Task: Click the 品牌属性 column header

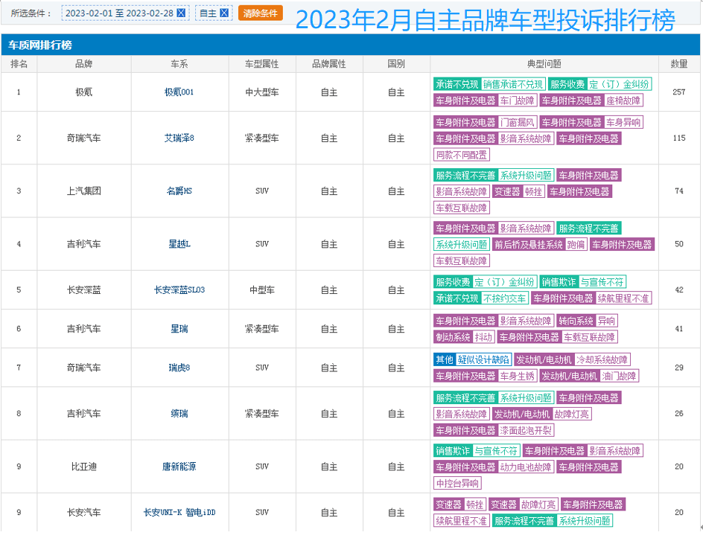Action: (x=329, y=64)
